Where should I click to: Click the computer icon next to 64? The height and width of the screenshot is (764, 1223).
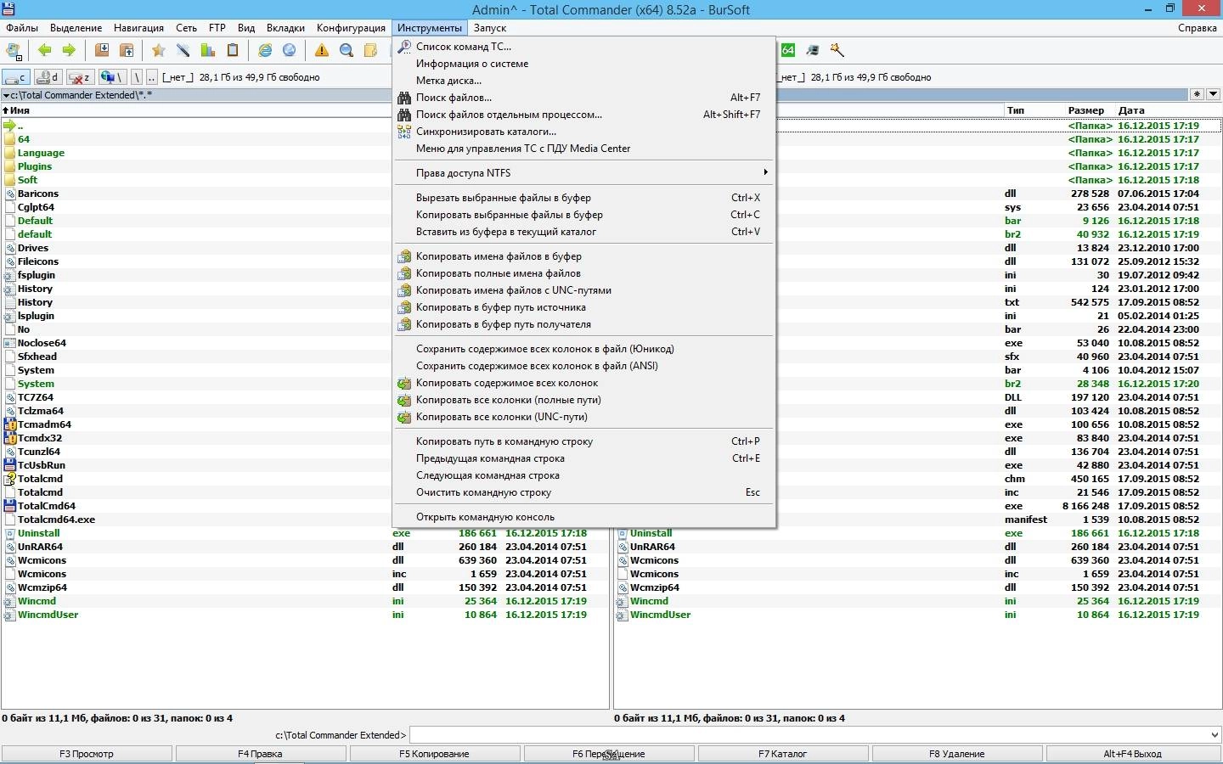point(813,50)
